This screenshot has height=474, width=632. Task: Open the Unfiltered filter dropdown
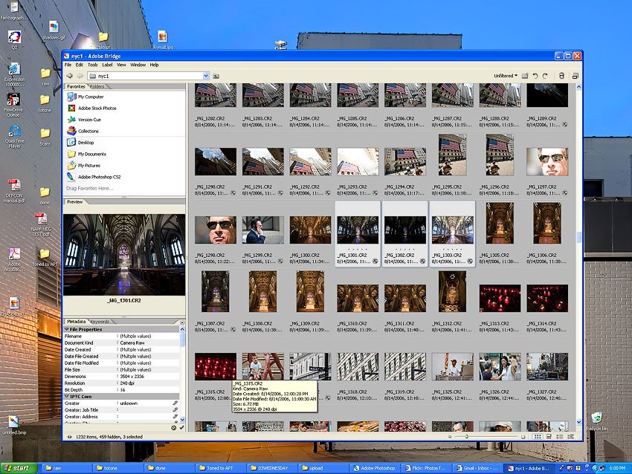click(x=506, y=76)
